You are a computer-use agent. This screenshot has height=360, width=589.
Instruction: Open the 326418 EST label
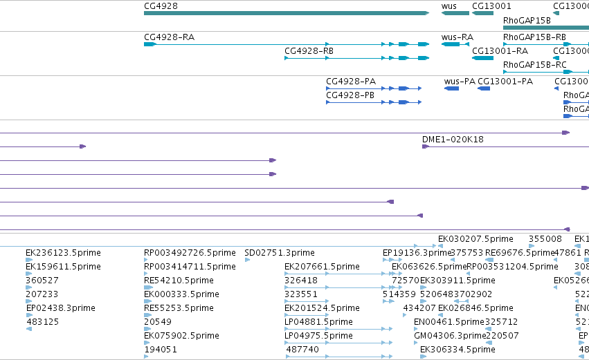click(301, 281)
